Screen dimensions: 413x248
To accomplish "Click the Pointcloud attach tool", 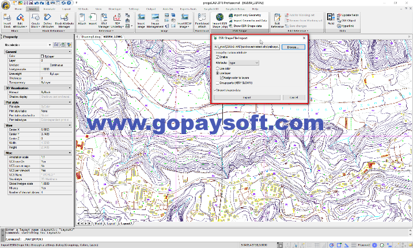I will point(202,21).
